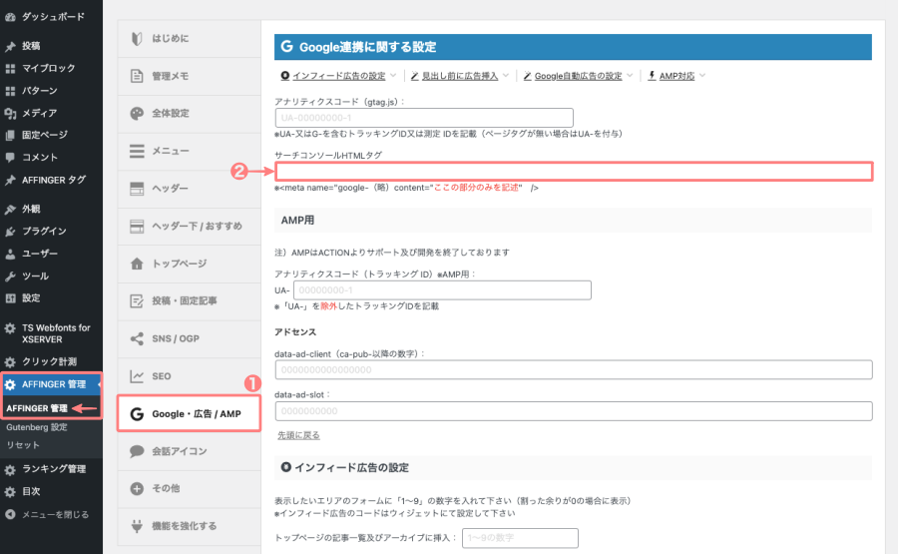Focus the AMP用 tracking ID input

pyautogui.click(x=442, y=289)
